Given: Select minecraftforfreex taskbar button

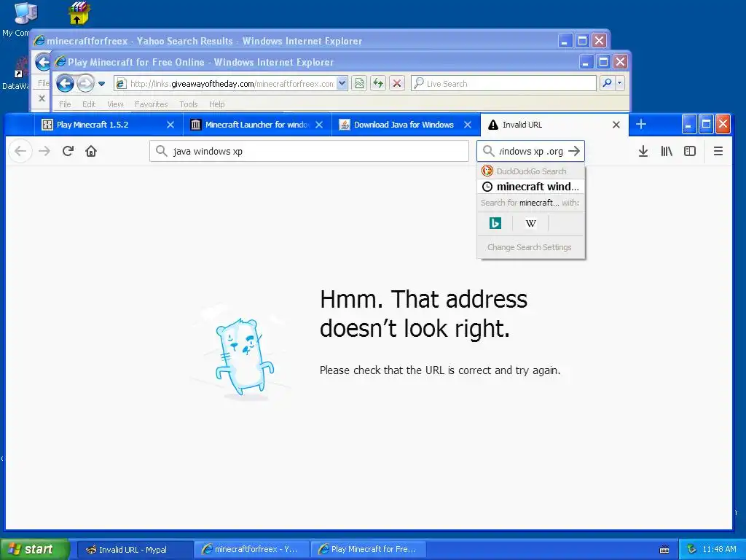Looking at the screenshot, I should 251,550.
